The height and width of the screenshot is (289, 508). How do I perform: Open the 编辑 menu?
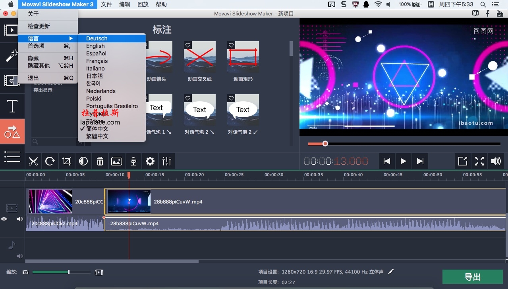pos(125,4)
